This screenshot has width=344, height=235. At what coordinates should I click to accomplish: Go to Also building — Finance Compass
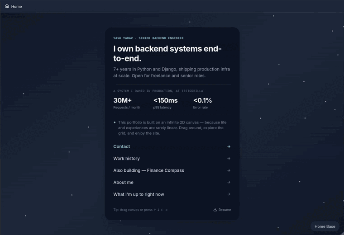[x=172, y=170]
